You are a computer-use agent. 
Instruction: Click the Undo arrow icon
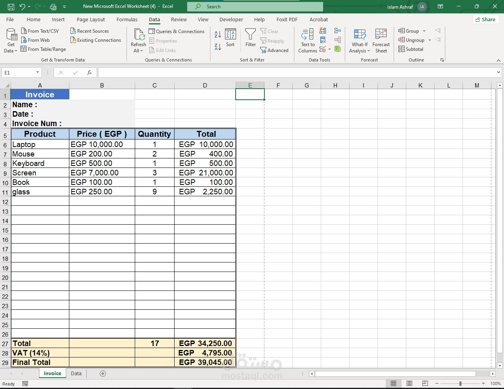22,7
